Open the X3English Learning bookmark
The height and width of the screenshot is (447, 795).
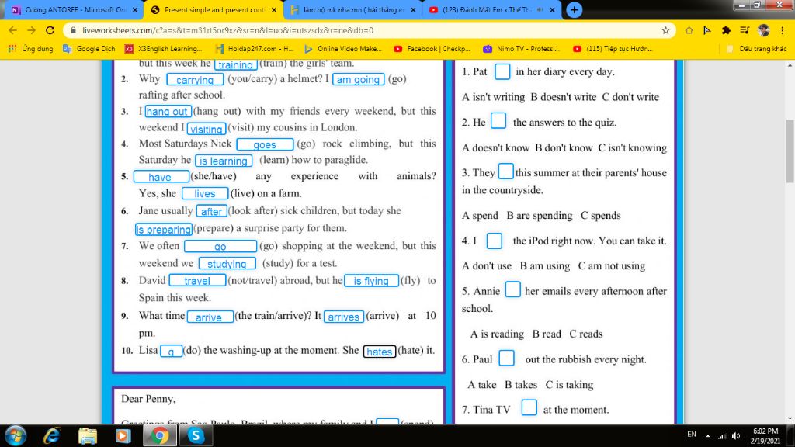coord(163,49)
